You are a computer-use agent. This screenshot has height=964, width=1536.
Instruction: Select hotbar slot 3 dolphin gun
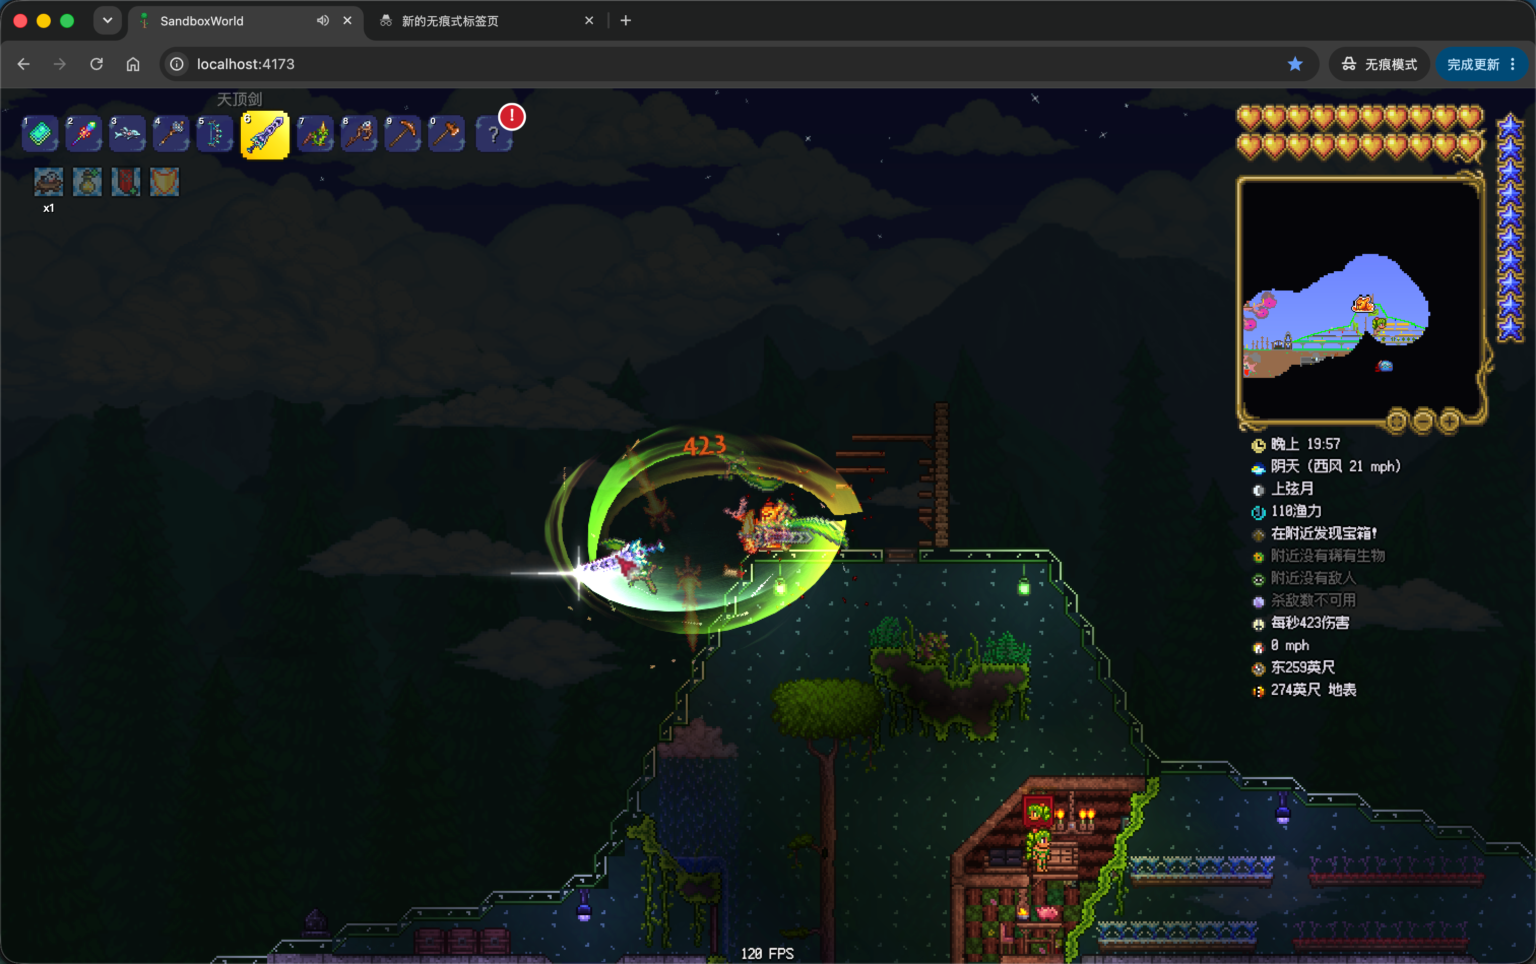coord(127,134)
